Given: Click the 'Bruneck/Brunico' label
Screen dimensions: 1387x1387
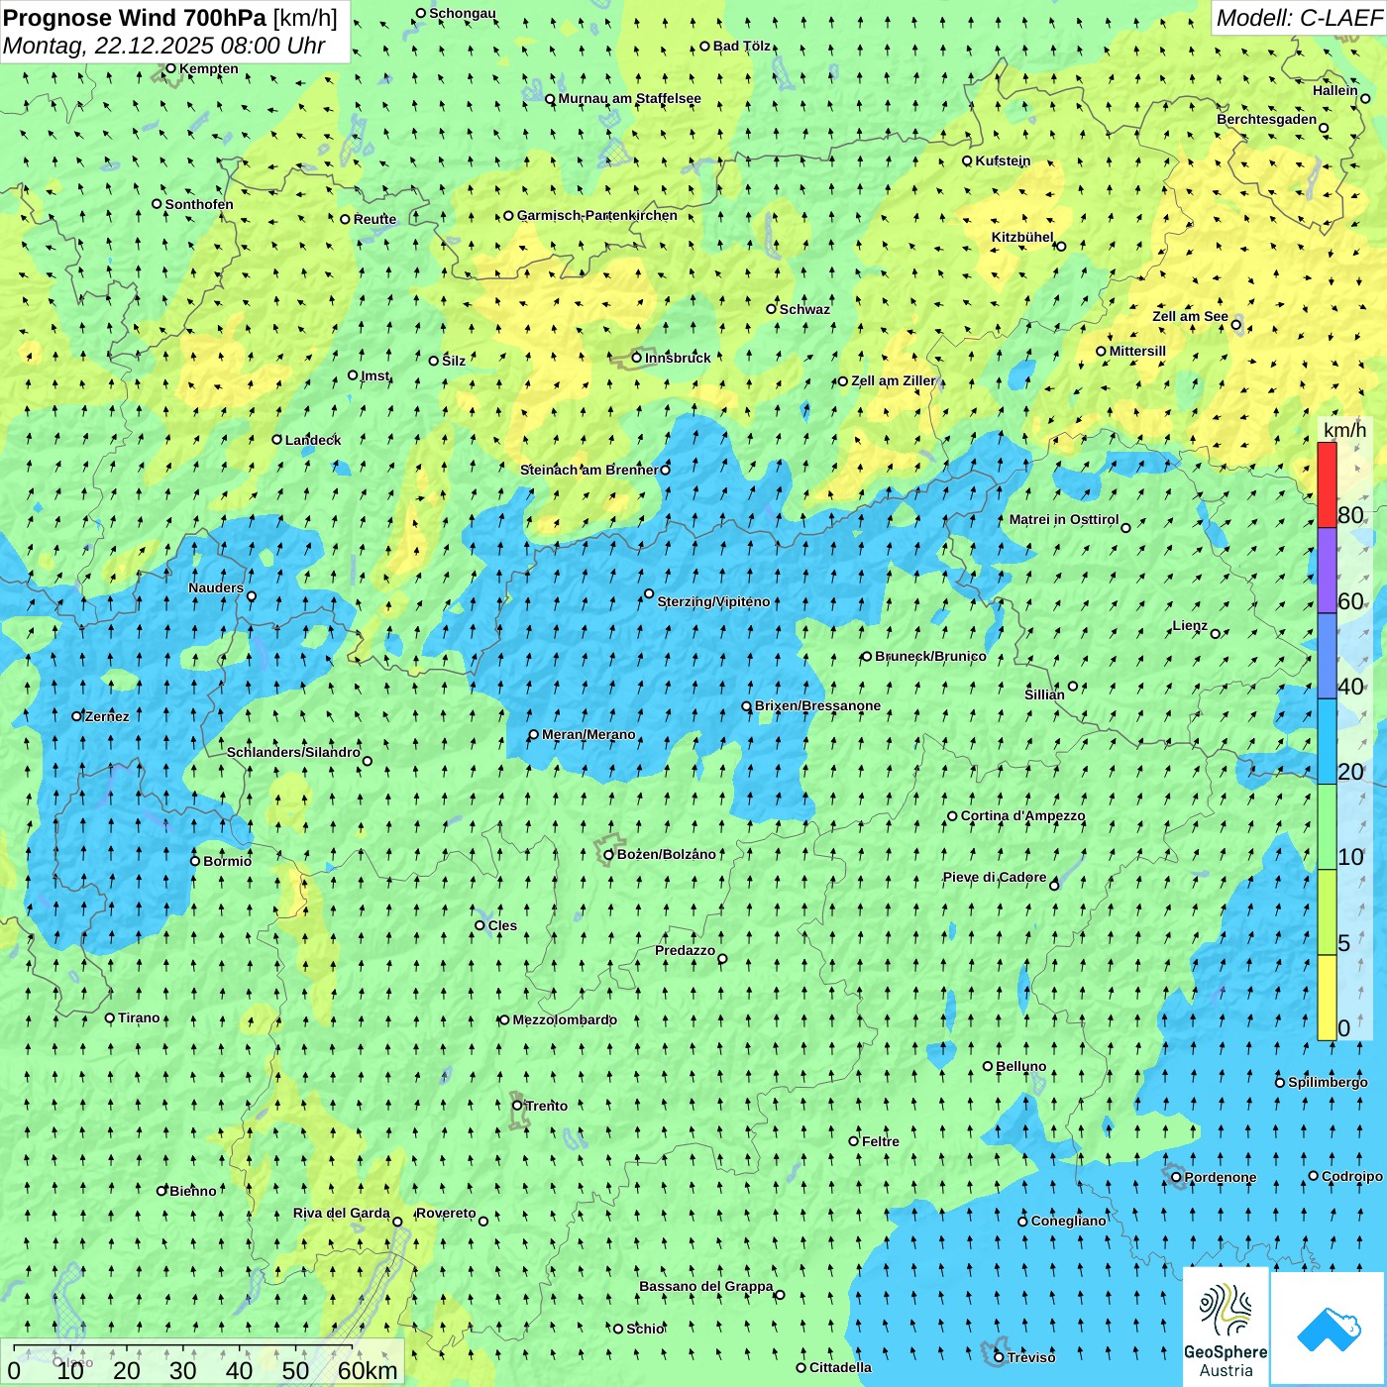Looking at the screenshot, I should coord(930,656).
